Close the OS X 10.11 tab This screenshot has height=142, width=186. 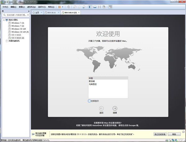tap(59, 13)
